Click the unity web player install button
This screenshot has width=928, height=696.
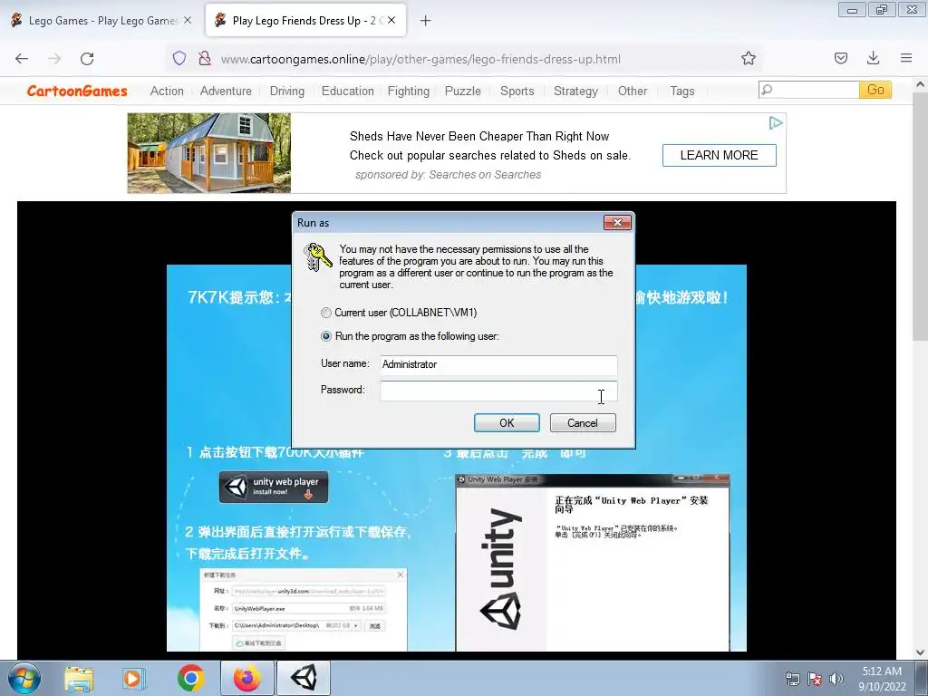[274, 487]
